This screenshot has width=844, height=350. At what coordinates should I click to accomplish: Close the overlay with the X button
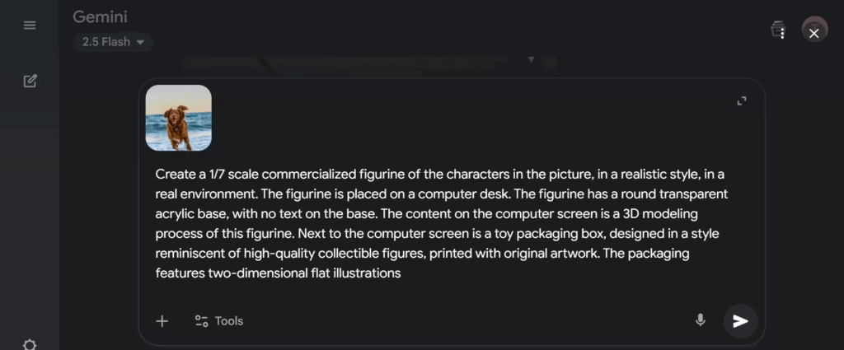click(814, 33)
